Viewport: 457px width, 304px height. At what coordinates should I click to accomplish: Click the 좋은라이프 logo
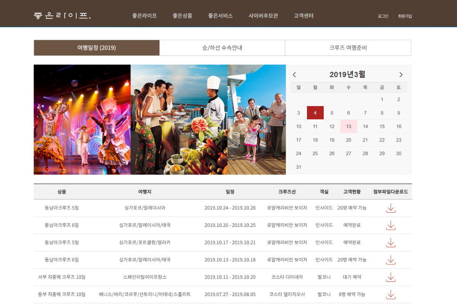point(62,16)
